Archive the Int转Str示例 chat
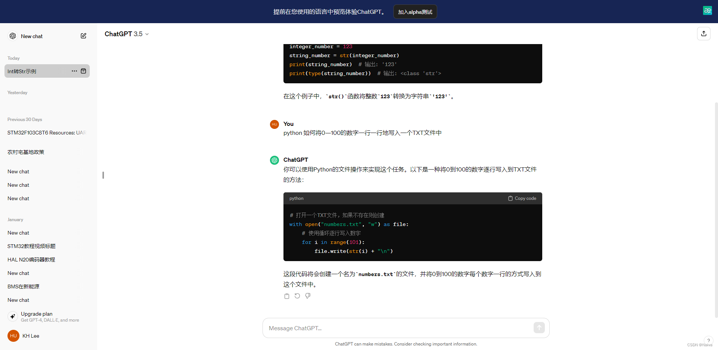This screenshot has height=350, width=718. [83, 71]
